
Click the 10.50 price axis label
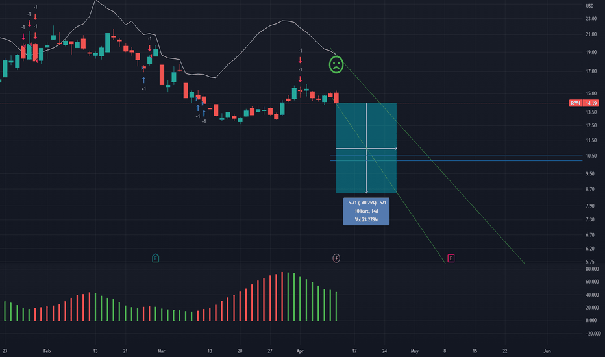[591, 156]
